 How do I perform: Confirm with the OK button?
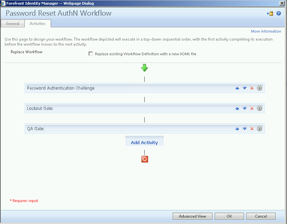(x=229, y=216)
